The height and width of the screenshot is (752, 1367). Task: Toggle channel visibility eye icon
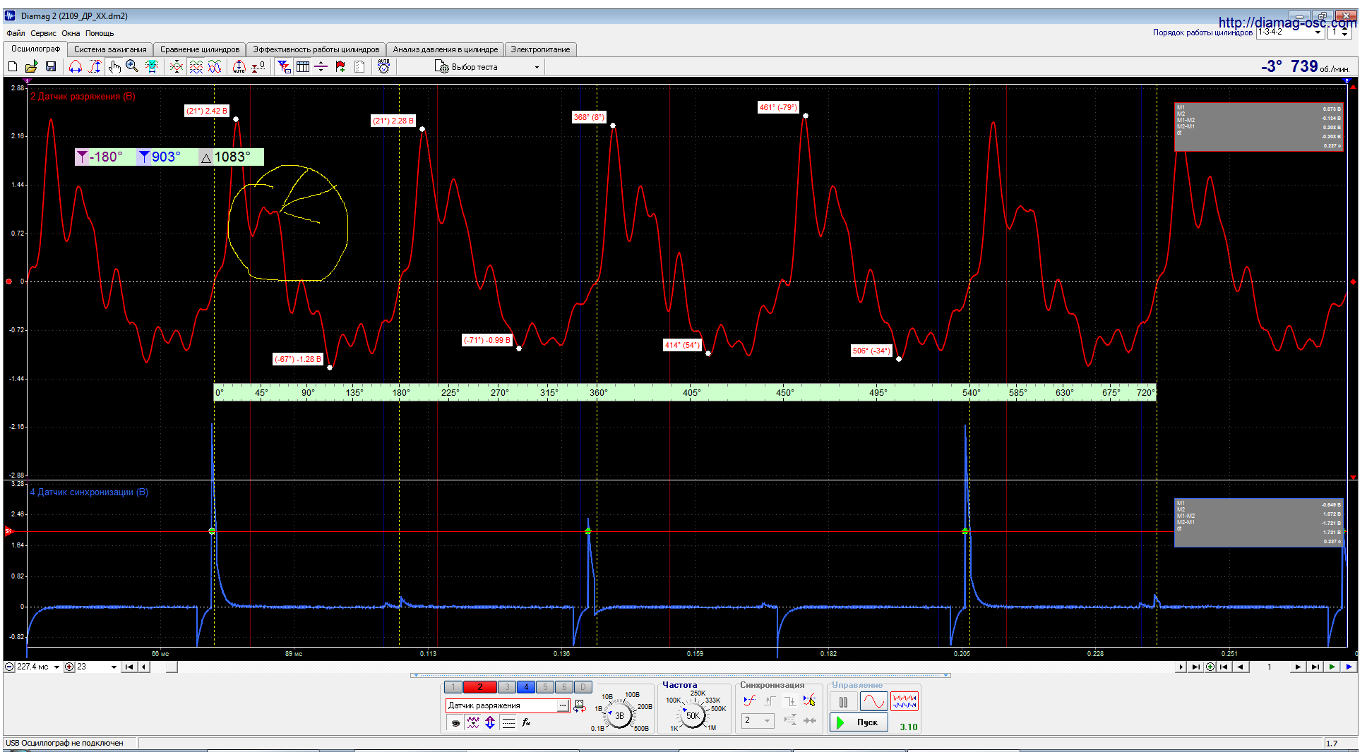click(456, 722)
